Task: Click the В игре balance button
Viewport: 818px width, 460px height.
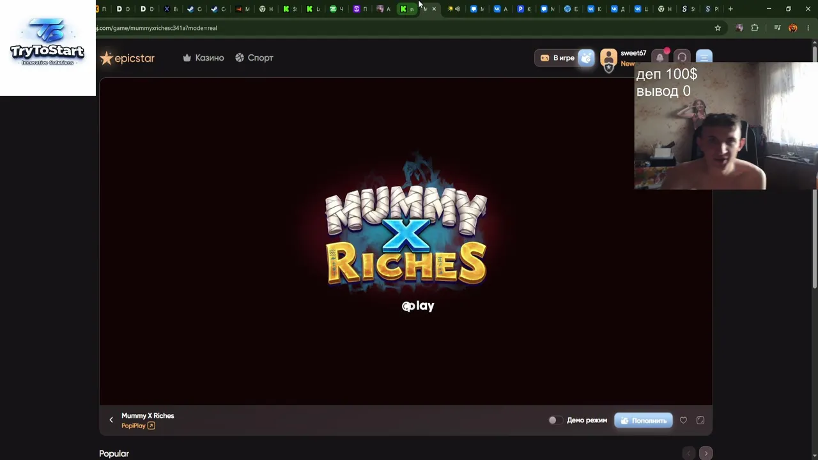Action: point(558,58)
